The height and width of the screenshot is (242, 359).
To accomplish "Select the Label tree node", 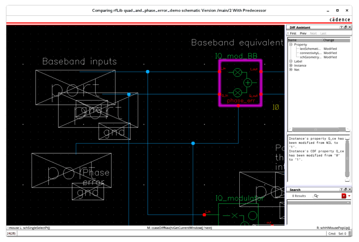I will pos(298,61).
